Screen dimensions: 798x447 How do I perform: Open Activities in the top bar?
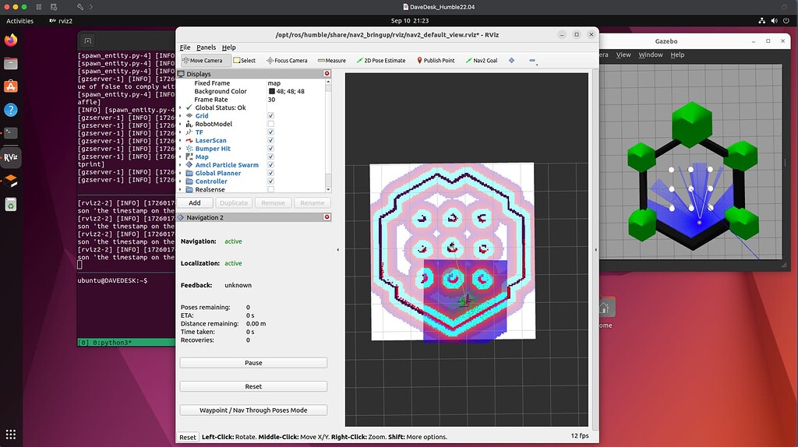click(19, 21)
